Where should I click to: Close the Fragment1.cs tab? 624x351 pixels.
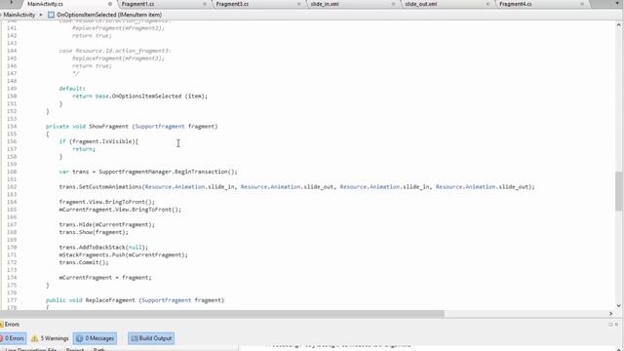coord(205,4)
